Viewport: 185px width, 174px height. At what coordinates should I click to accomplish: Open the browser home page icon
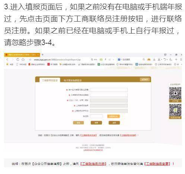pos(23,60)
